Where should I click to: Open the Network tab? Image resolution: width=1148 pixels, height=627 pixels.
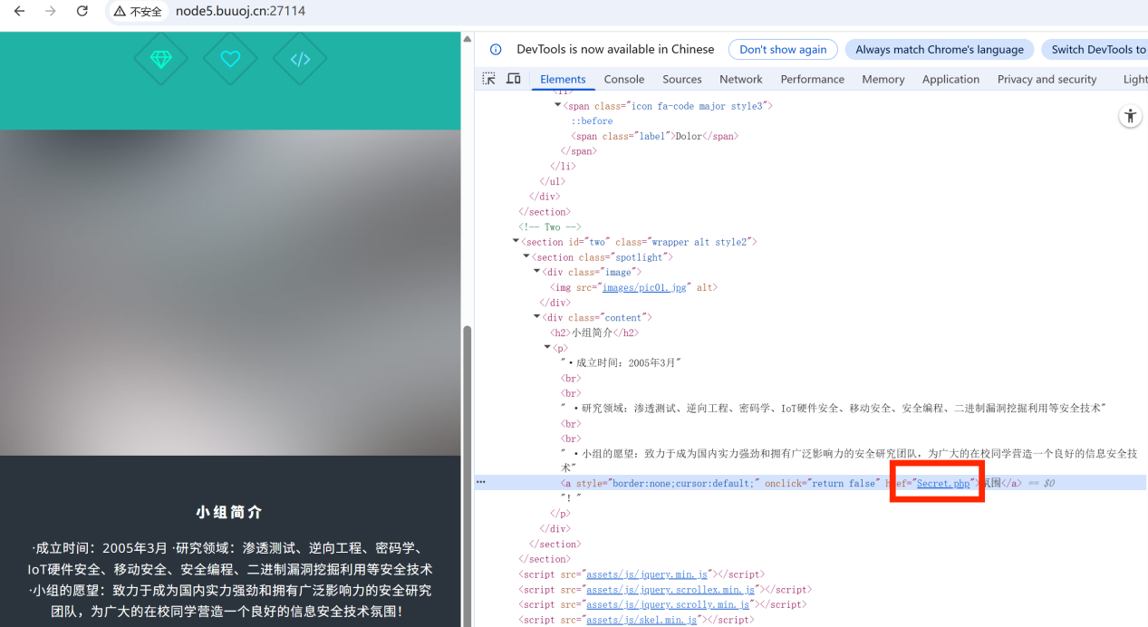tap(741, 79)
